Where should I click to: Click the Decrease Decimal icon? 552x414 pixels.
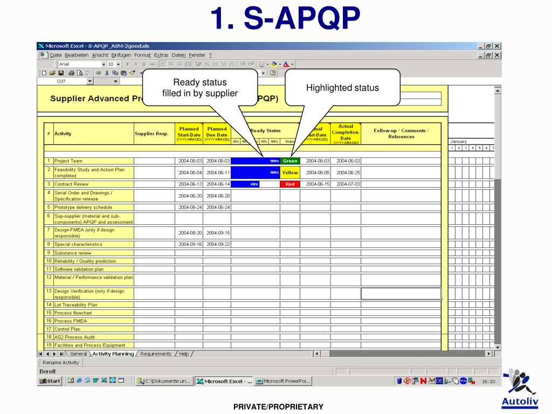click(x=232, y=64)
